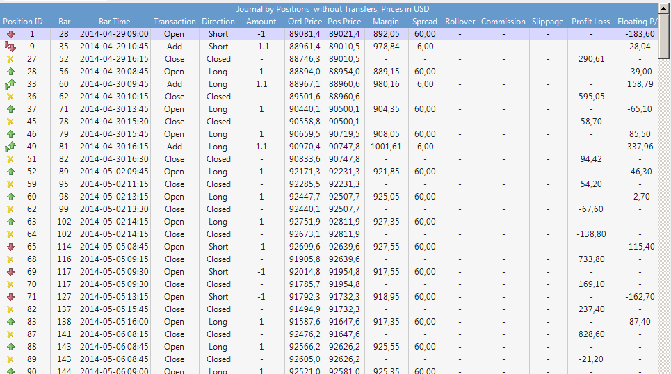This screenshot has width=671, height=374.
Task: Click the red arrow icon for position 71
Action: tap(10, 297)
